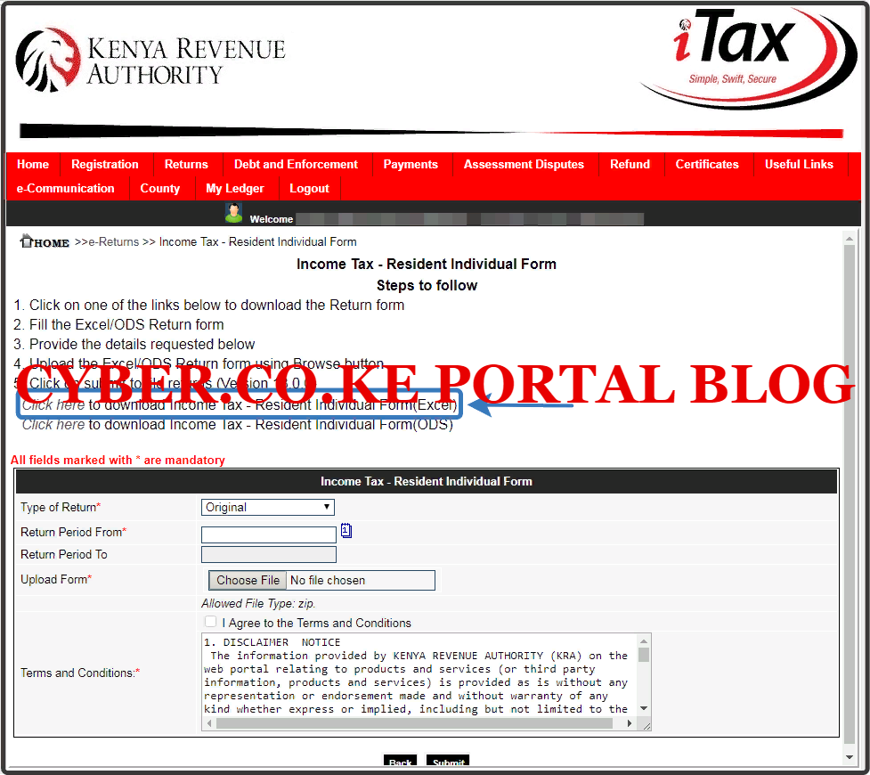Click the page vertical scrollbar thumb
870x775 pixels.
coord(849,494)
